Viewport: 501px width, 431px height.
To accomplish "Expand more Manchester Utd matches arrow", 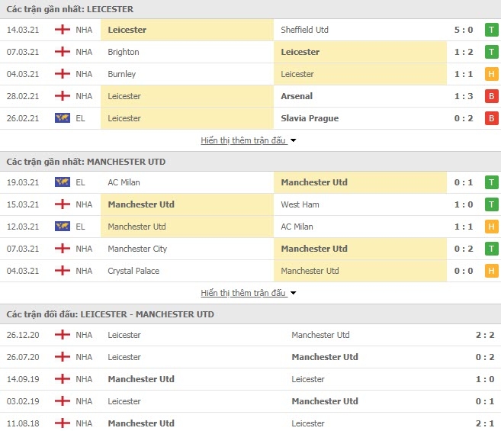I will (293, 293).
